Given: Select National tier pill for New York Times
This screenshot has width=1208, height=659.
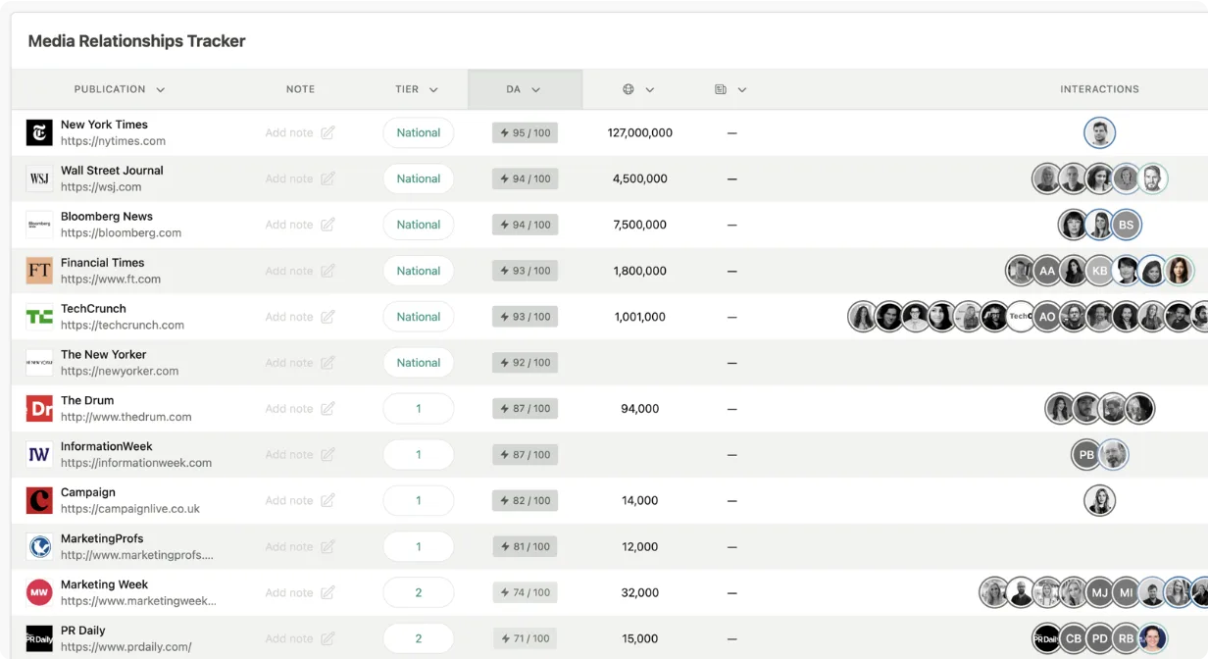Looking at the screenshot, I should [x=419, y=132].
